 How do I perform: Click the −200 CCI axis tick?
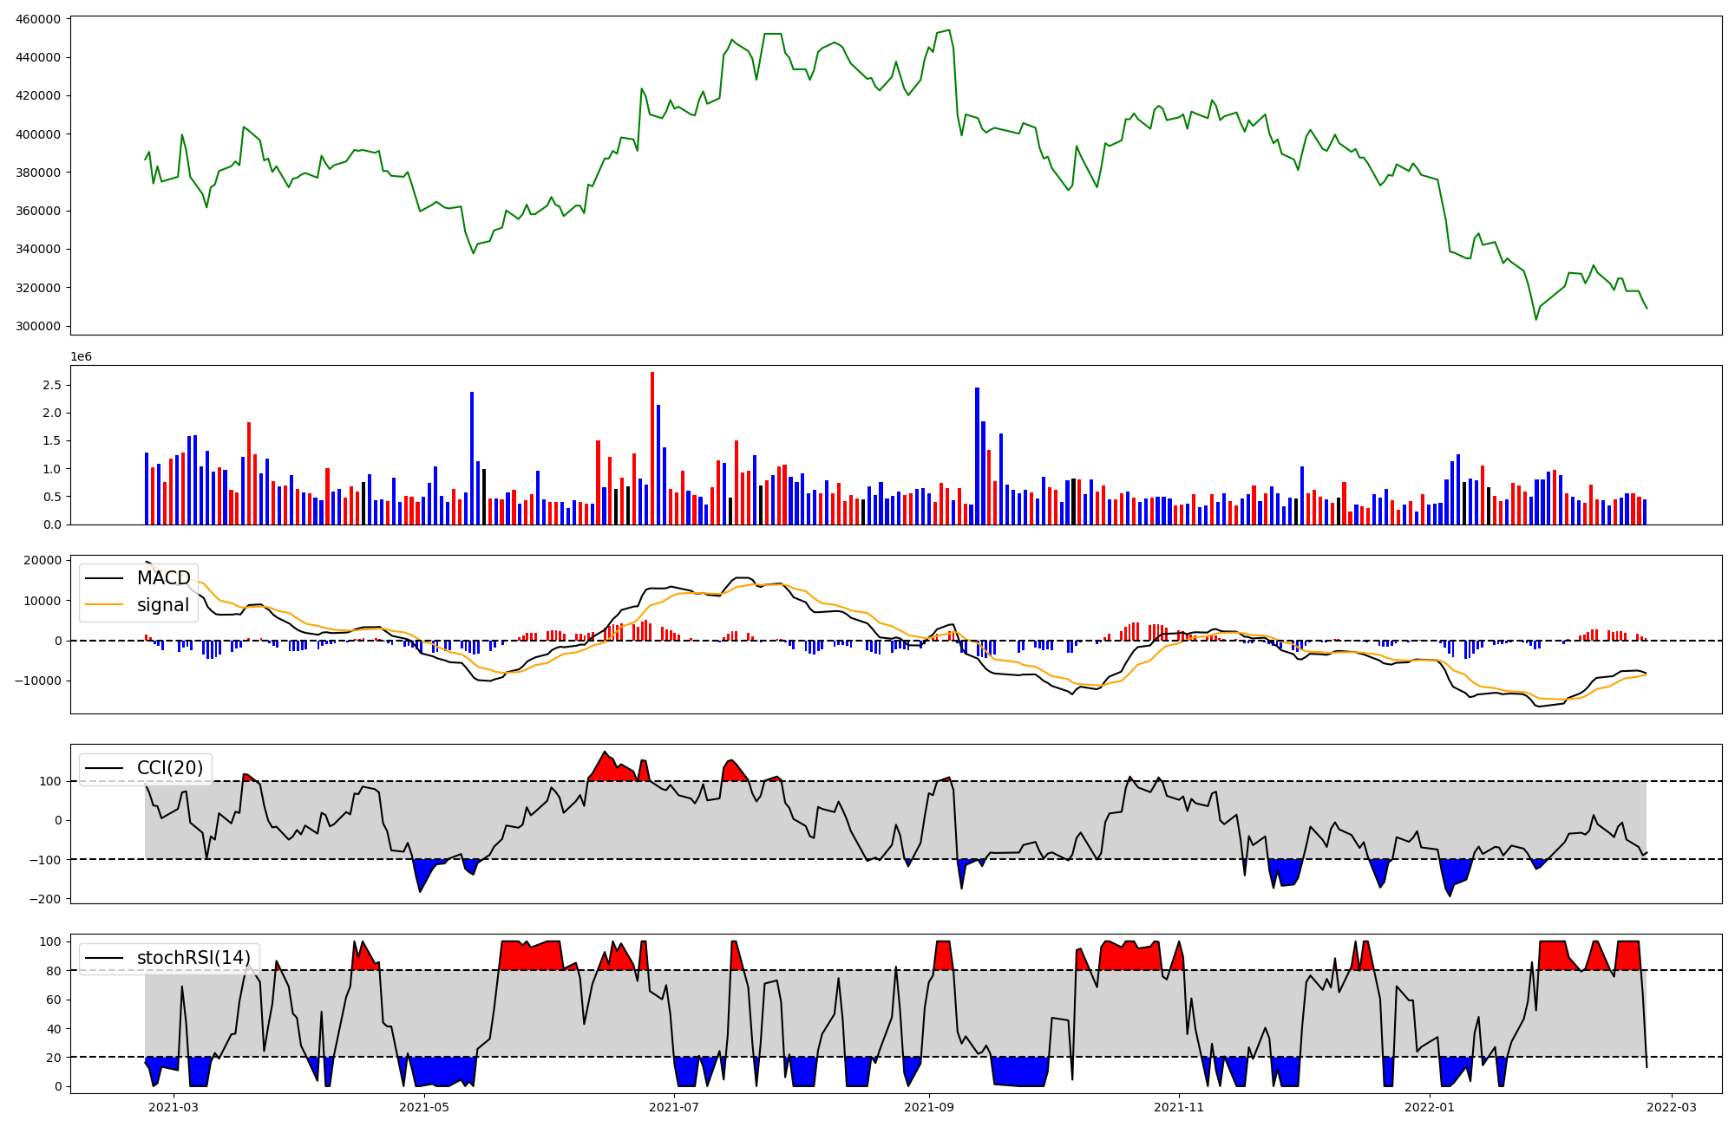point(43,899)
